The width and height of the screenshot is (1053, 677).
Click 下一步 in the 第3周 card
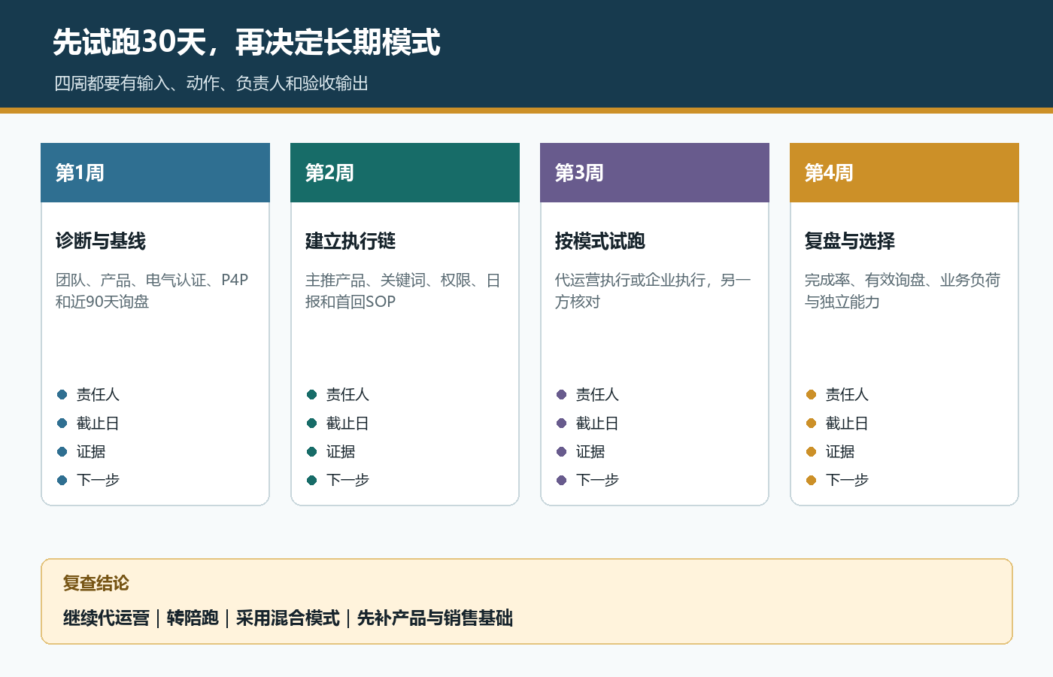point(597,481)
